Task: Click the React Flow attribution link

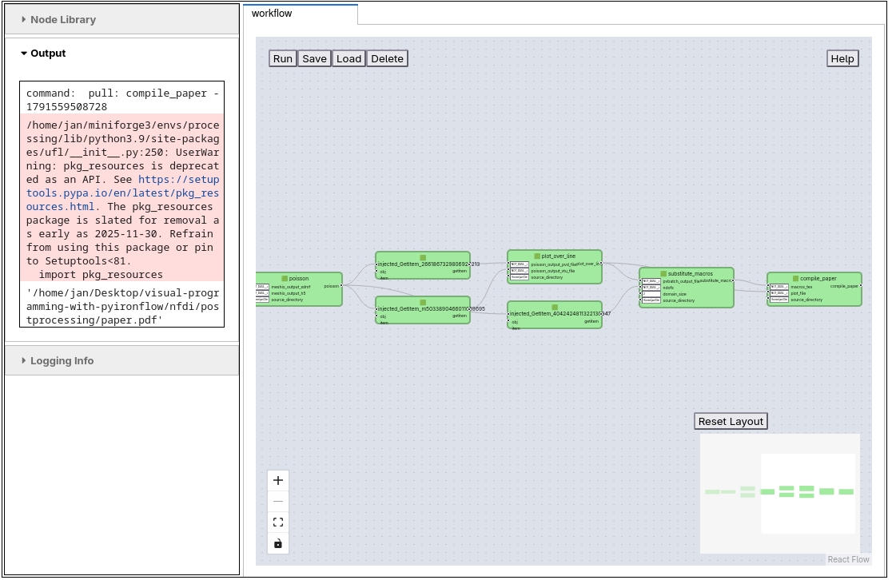Action: coord(848,559)
